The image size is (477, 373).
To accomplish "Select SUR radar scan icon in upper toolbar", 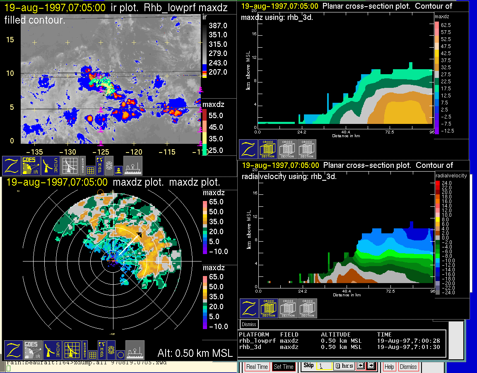I will (x=51, y=165).
